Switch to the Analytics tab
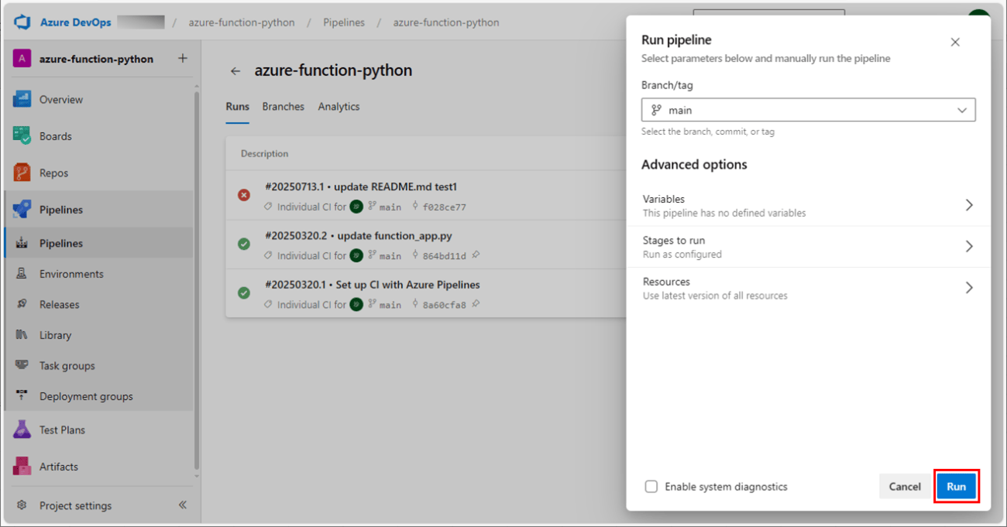The width and height of the screenshot is (1007, 527). point(339,107)
